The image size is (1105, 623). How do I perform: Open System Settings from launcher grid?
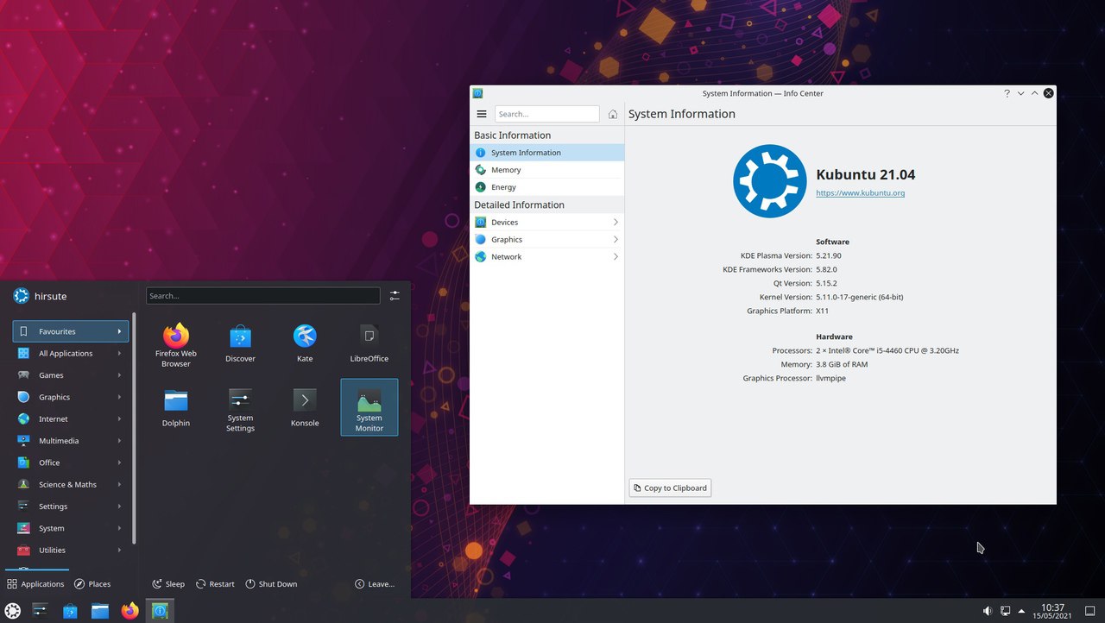[240, 409]
